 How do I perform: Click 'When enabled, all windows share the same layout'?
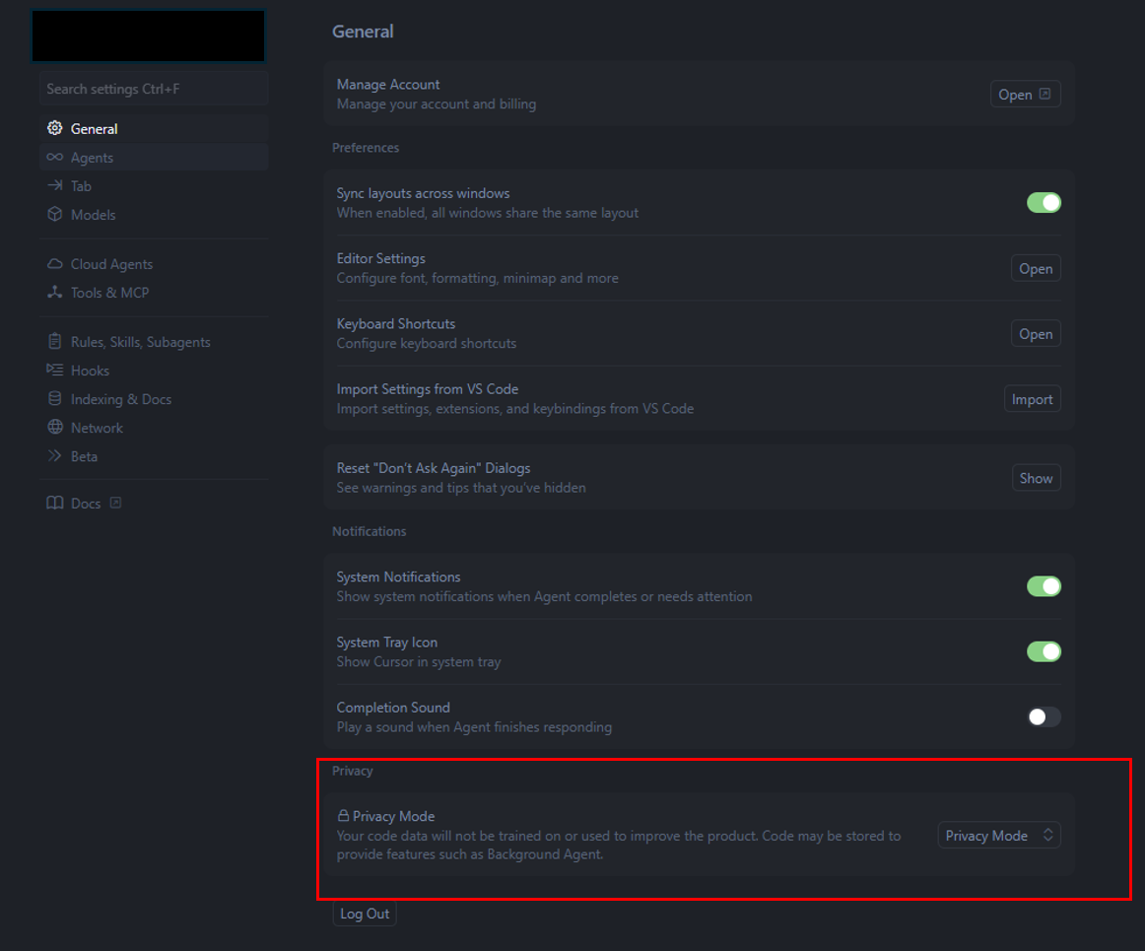[487, 213]
